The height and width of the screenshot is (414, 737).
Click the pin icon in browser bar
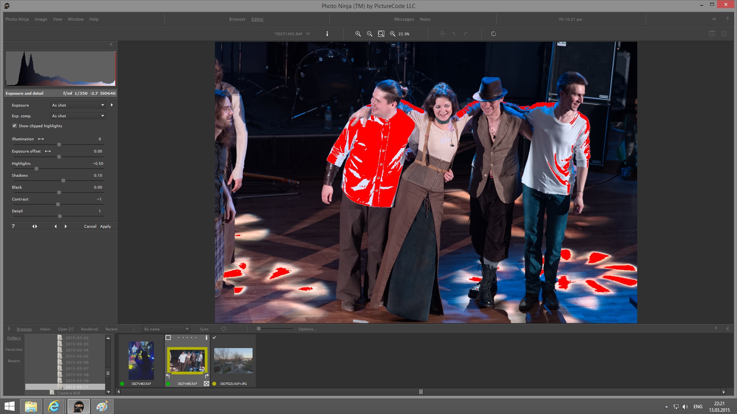[x=716, y=329]
